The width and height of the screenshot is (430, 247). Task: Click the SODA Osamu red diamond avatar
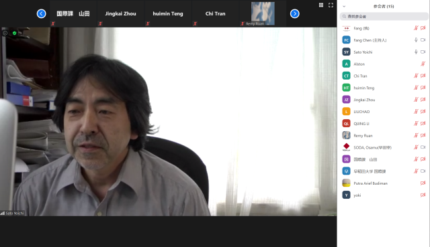[347, 147]
